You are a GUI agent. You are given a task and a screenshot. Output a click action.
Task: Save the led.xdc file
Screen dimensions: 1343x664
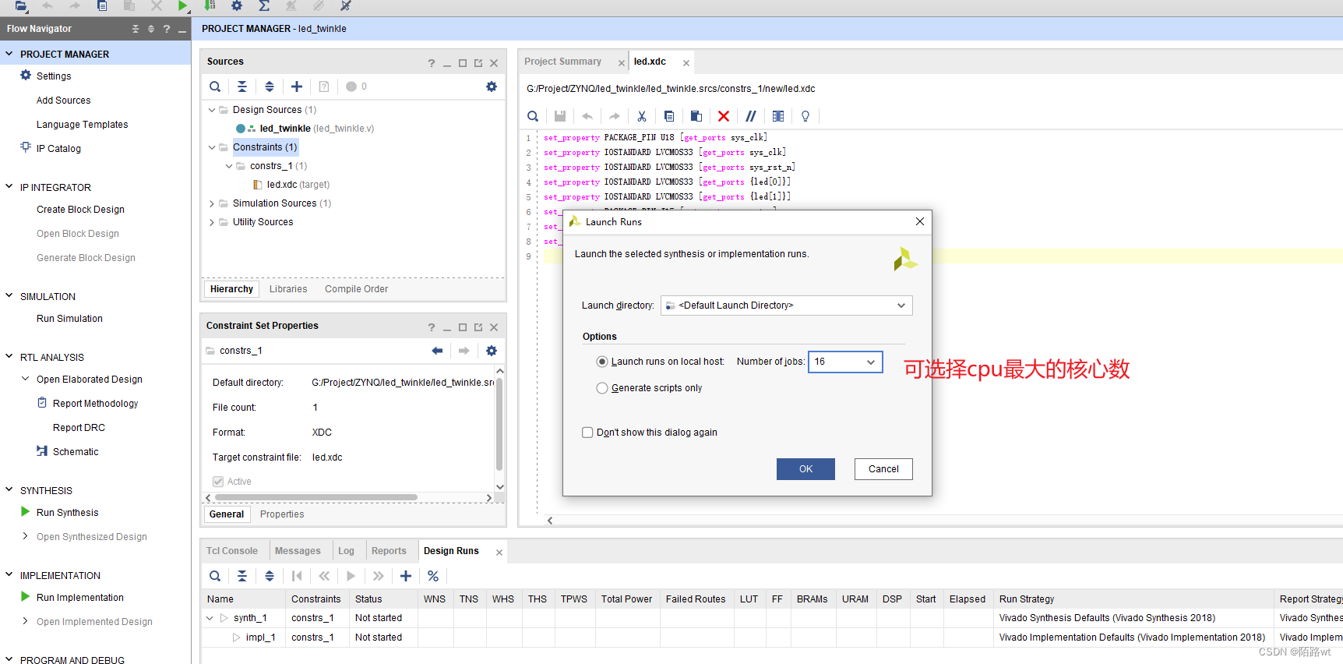pyautogui.click(x=560, y=116)
